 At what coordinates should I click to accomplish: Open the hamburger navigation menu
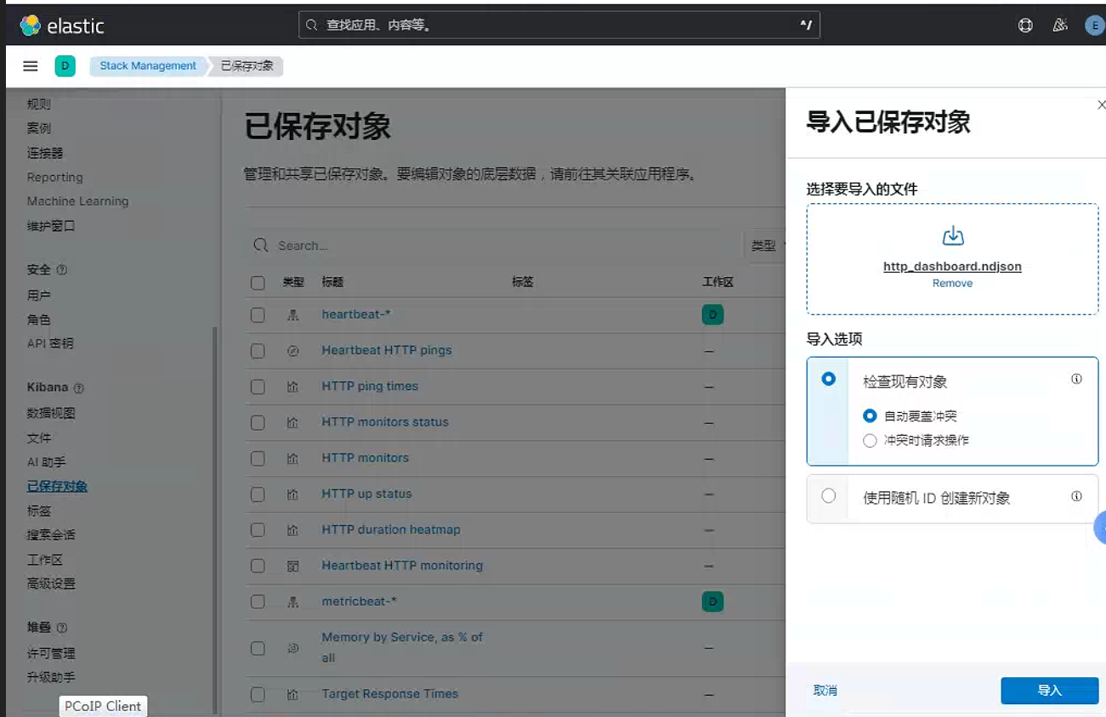pos(31,66)
